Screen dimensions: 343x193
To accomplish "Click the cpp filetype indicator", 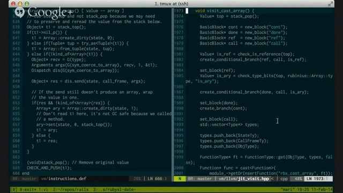I will tap(284, 179).
